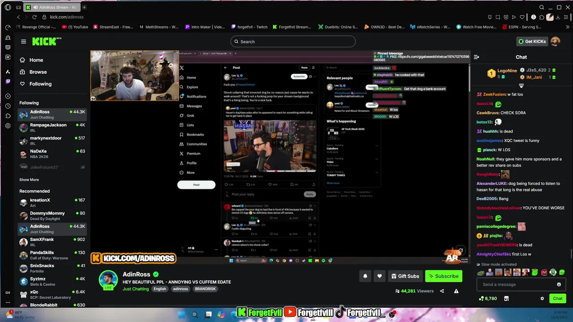The height and width of the screenshot is (322, 573).
Task: Open NaDeXe channel in Following
Action: 52,154
